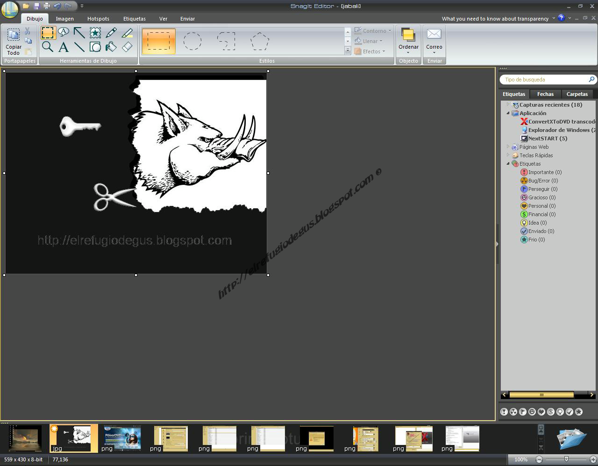Switch to the Dibujo ribbon tab

(35, 19)
